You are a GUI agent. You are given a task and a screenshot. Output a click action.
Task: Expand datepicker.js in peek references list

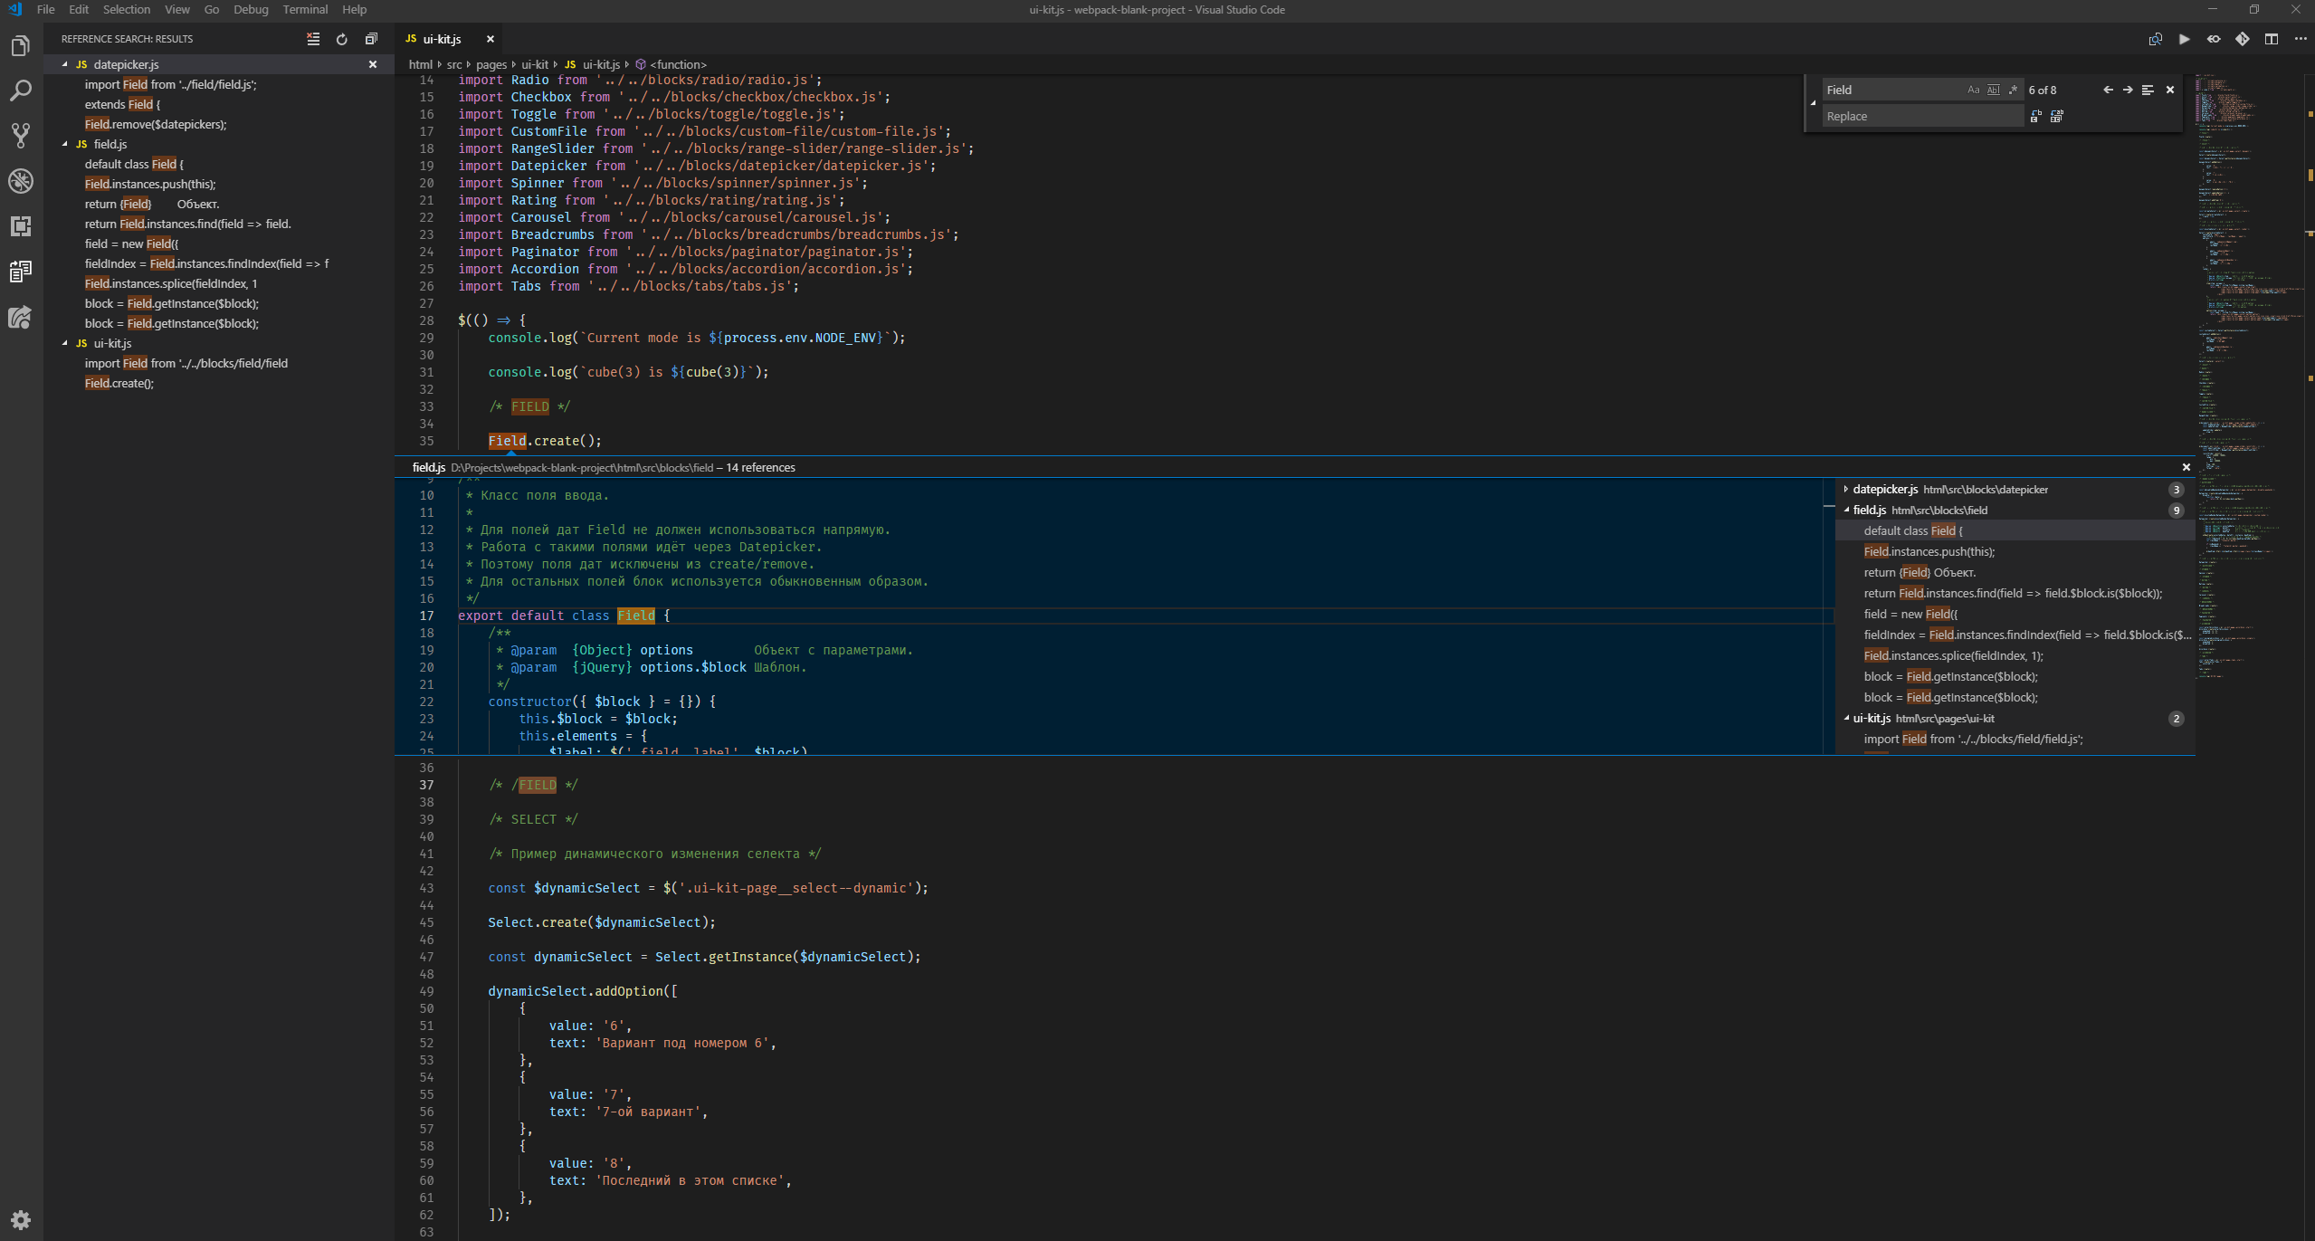(x=1846, y=489)
